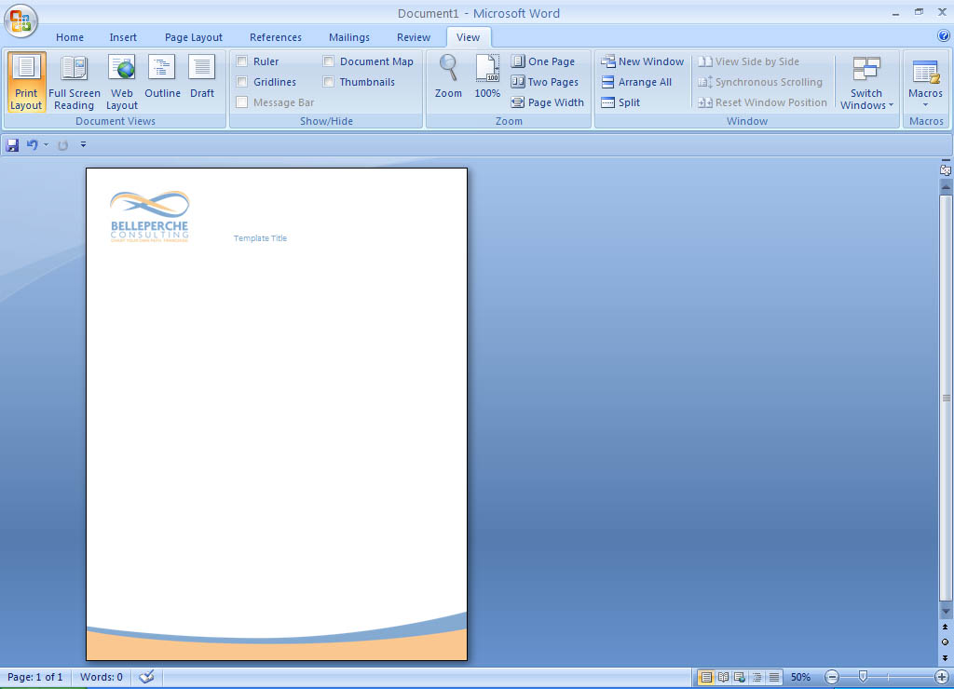Click the Office button logo
Screen dimensions: 954x689
(20, 20)
